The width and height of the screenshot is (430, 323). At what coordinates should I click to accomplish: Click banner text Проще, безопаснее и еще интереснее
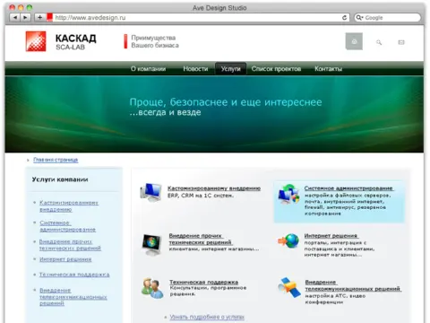point(226,102)
